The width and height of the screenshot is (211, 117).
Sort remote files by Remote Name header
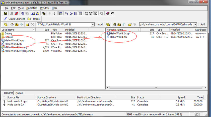tap(123, 29)
